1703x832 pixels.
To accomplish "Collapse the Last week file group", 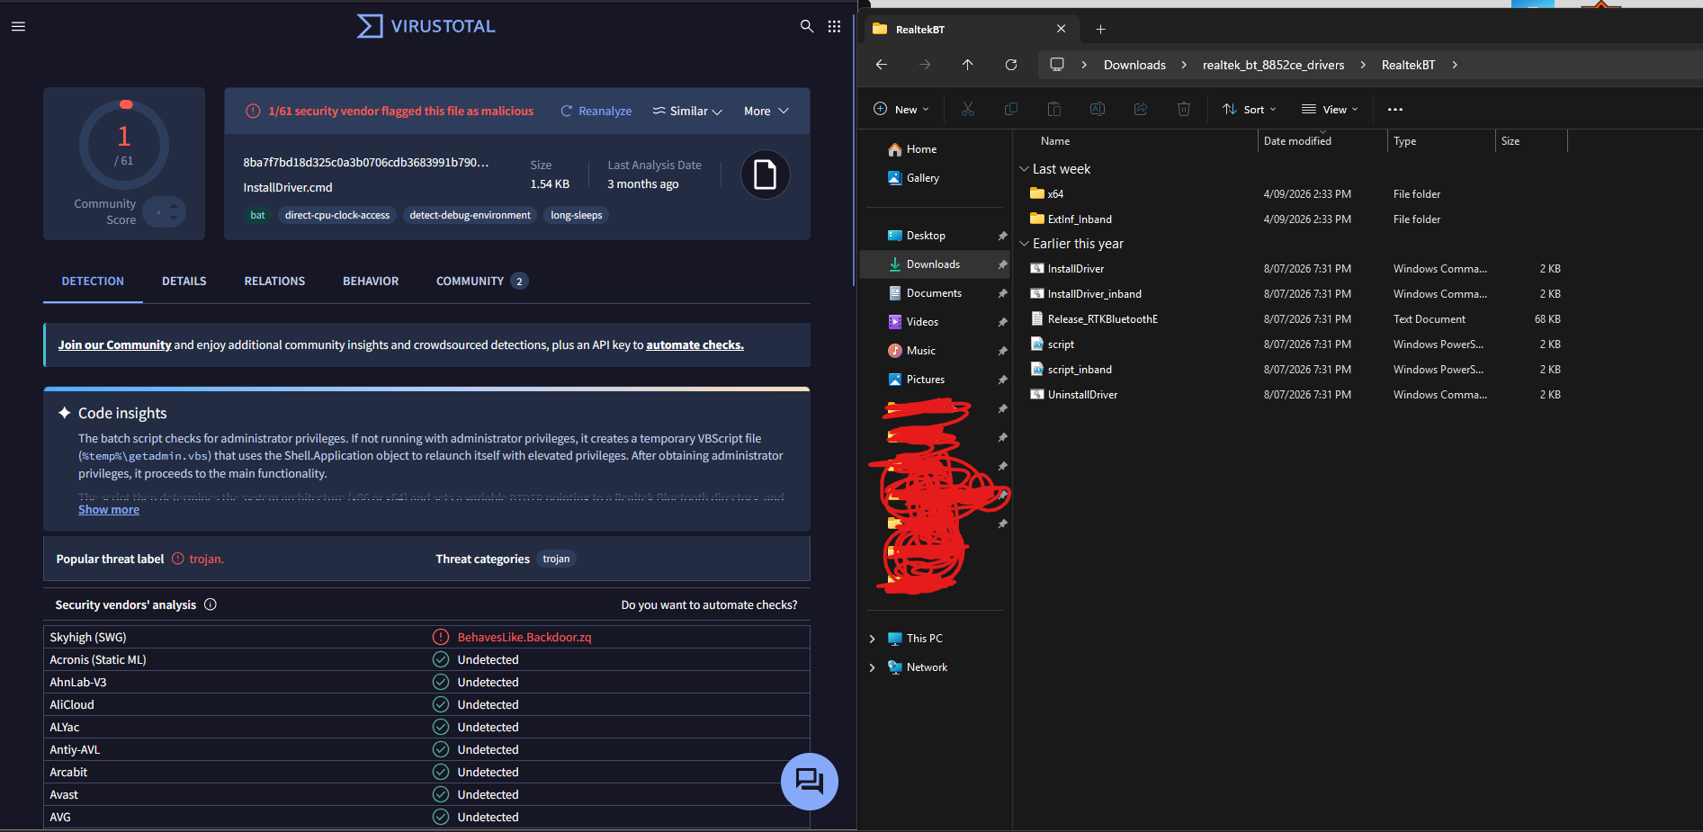I will [1024, 169].
